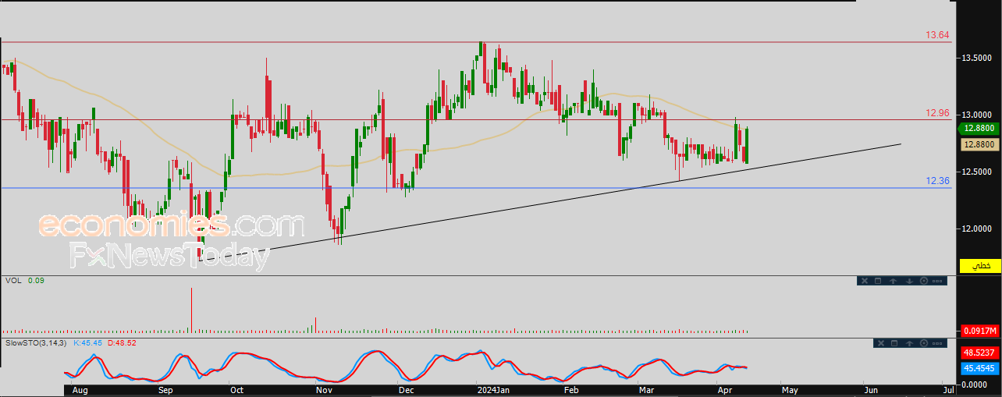
Task: Open VOL indicator settings gear
Action: coord(924,281)
